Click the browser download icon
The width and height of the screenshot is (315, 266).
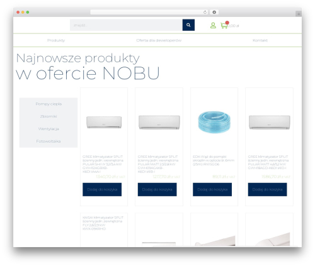(214, 13)
